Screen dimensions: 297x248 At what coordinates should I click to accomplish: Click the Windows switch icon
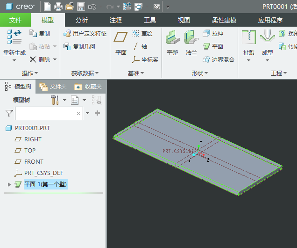click(138, 7)
